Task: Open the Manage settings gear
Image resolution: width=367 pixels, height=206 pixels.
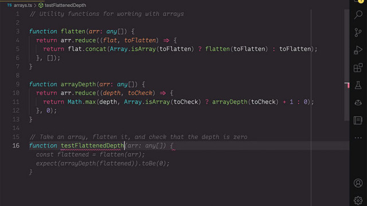Action: [x=358, y=200]
